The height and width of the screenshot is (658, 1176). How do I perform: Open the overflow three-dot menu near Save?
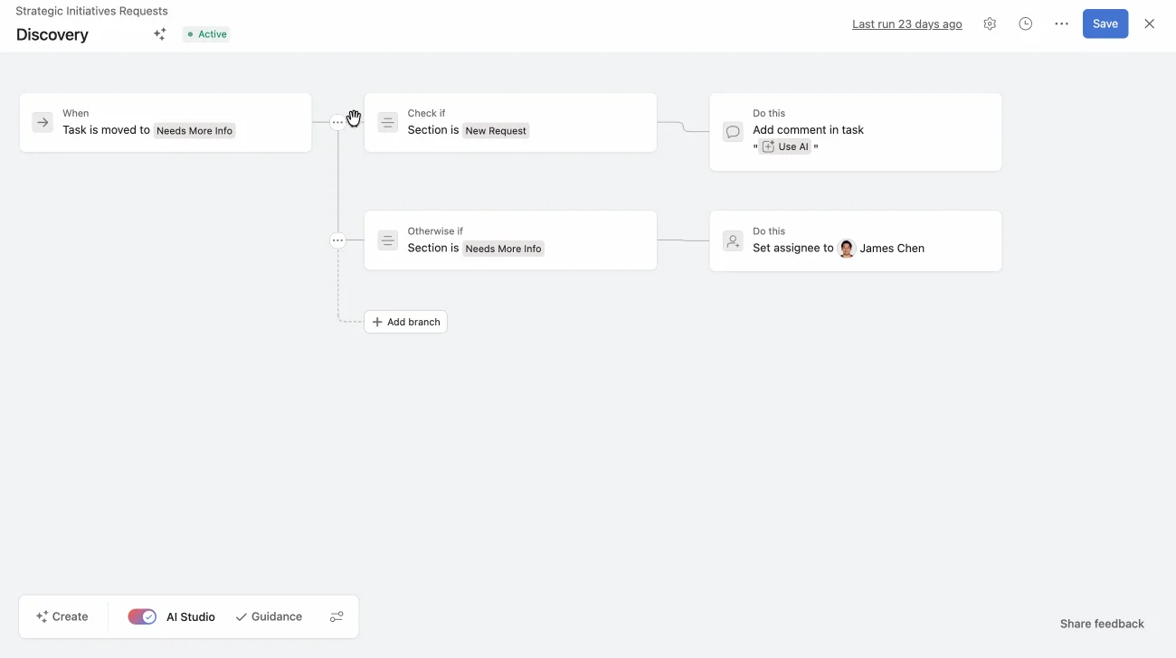point(1062,23)
